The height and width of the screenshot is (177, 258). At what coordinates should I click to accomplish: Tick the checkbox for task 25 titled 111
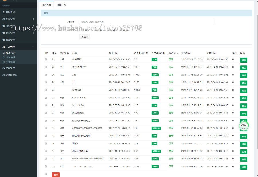(x=46, y=82)
